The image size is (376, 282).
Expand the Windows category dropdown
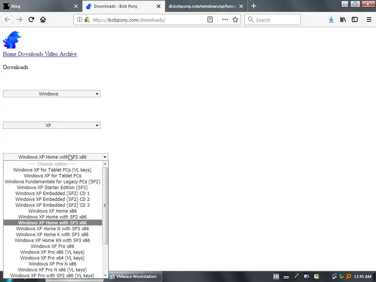pos(51,94)
